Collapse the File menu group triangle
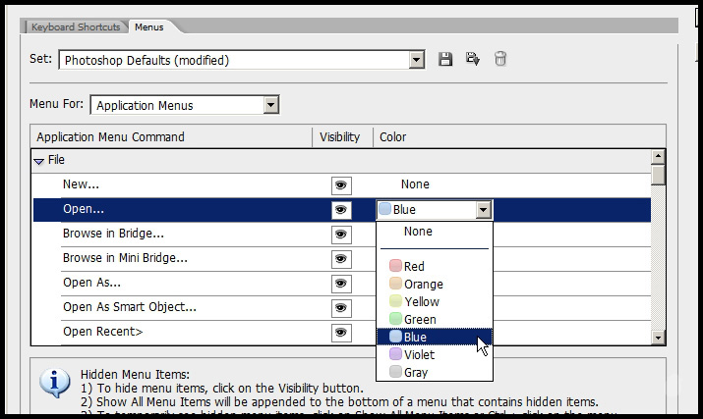The height and width of the screenshot is (419, 703). click(x=39, y=160)
